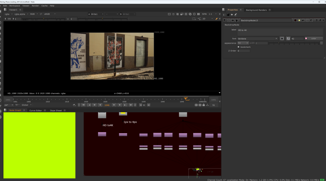Open the Workspace menu
Screen dimensions: 326x181
coord(15,6)
